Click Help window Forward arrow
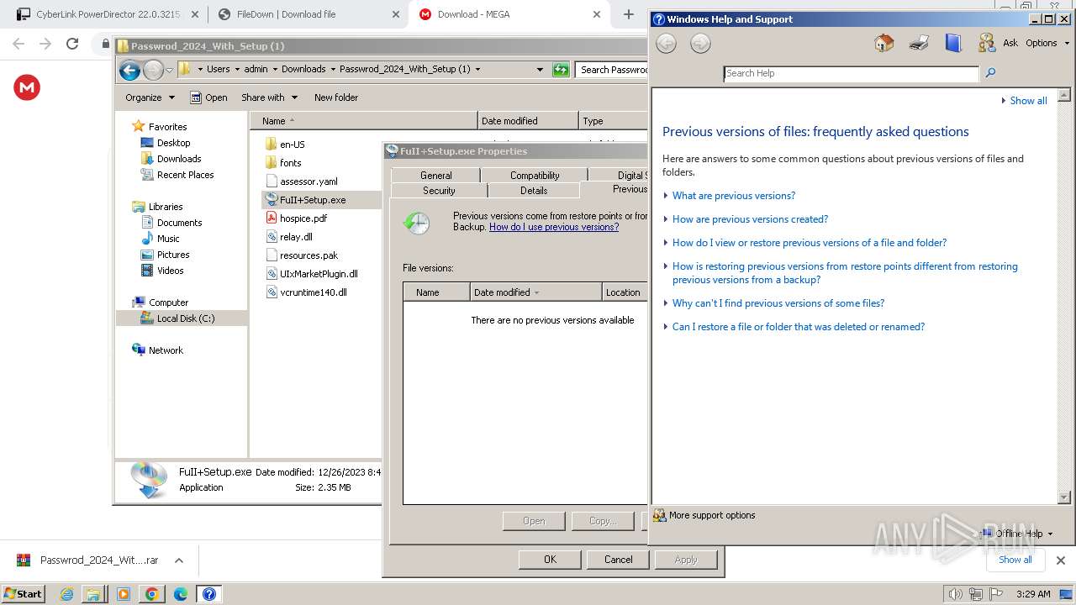This screenshot has height=605, width=1076. point(700,44)
